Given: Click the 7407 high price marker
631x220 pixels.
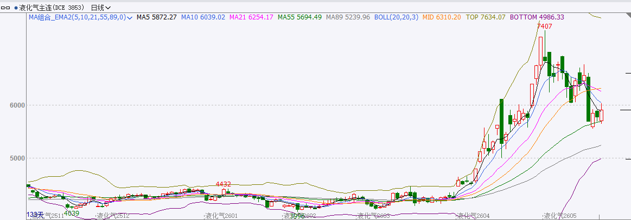Looking at the screenshot, I should point(544,26).
